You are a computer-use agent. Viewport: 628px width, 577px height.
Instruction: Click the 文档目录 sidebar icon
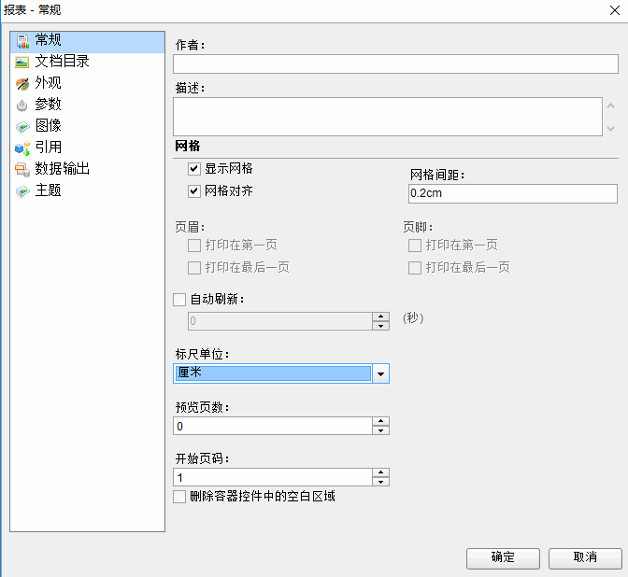pos(22,62)
